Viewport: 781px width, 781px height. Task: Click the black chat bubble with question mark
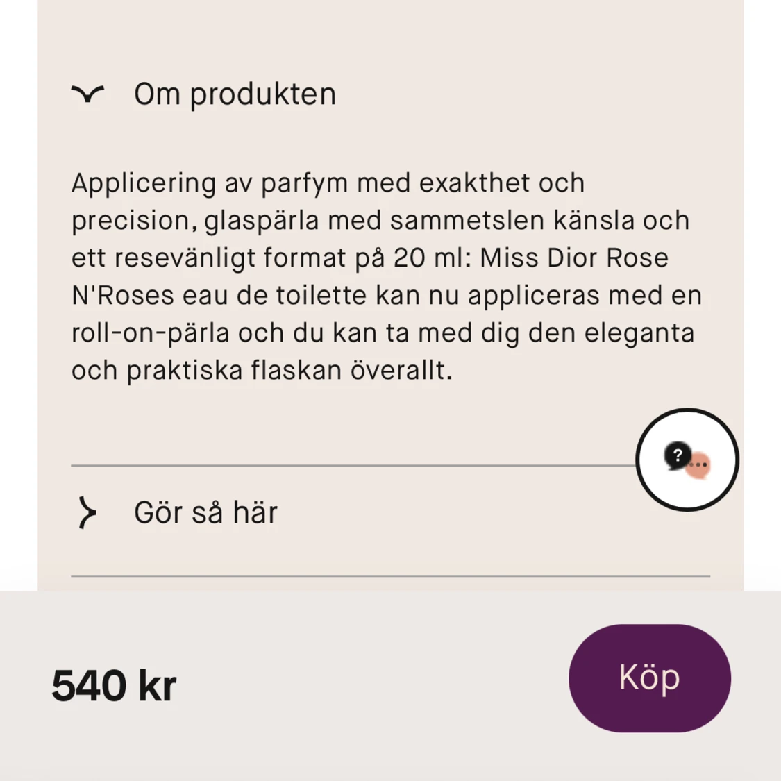click(676, 456)
